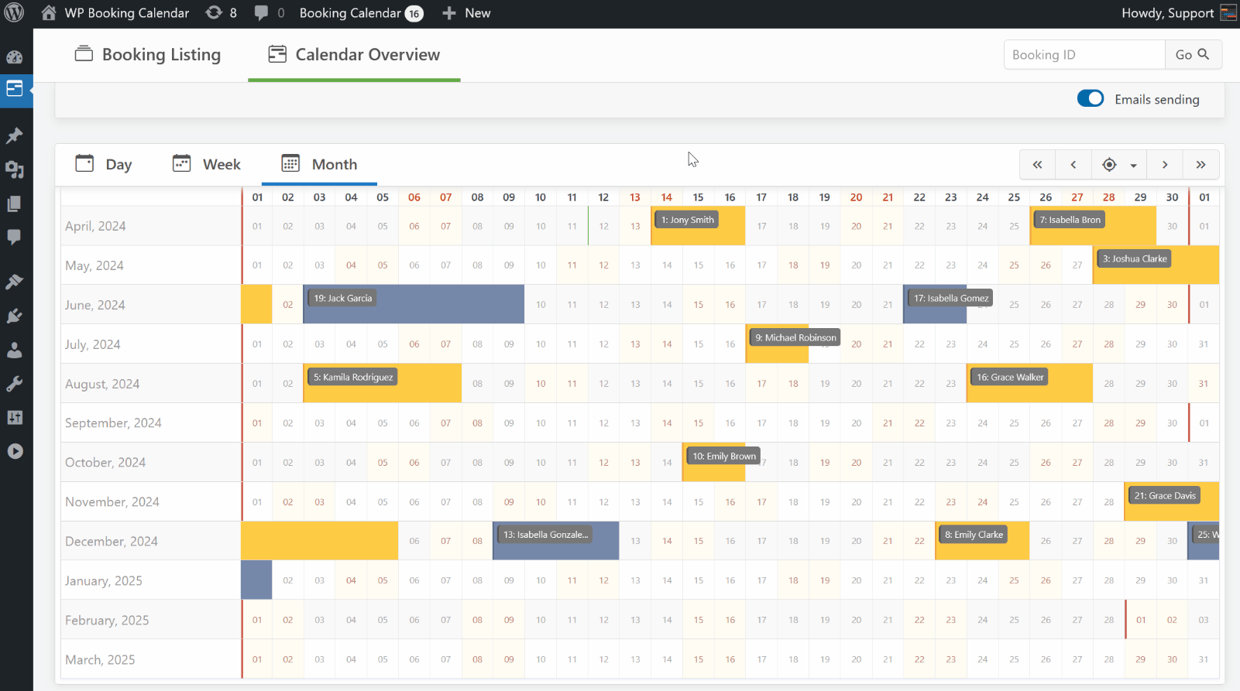Open booking 7: Isabella Bron
Screen dimensions: 1240x691
[1070, 220]
